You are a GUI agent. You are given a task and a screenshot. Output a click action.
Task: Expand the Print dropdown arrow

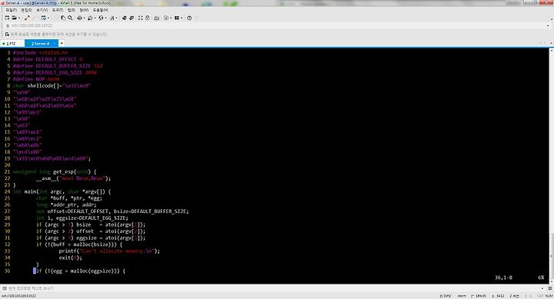84,18
